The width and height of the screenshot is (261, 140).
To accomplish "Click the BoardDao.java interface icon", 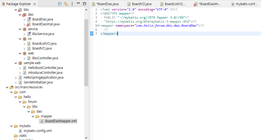I will click(x=29, y=19).
